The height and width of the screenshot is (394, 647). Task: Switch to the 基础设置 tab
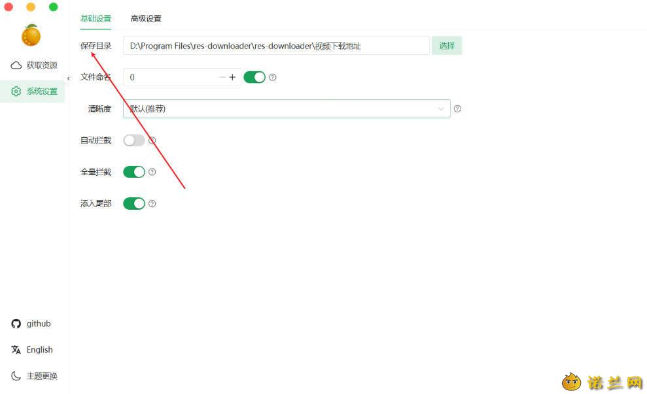96,18
